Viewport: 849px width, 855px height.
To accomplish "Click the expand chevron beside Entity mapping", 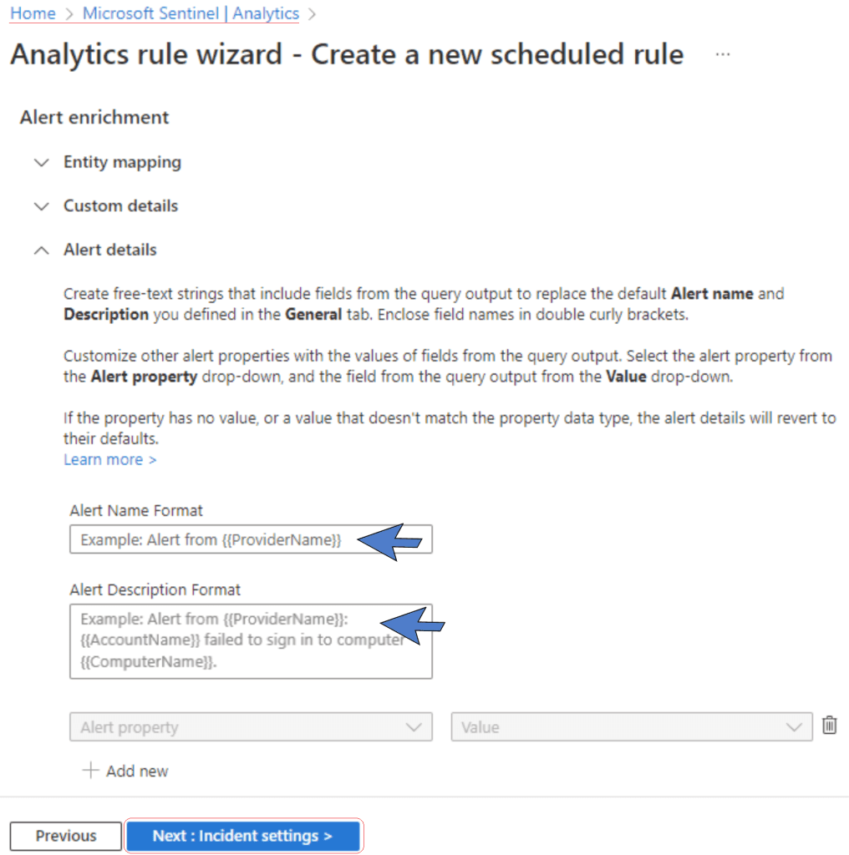I will 42,162.
